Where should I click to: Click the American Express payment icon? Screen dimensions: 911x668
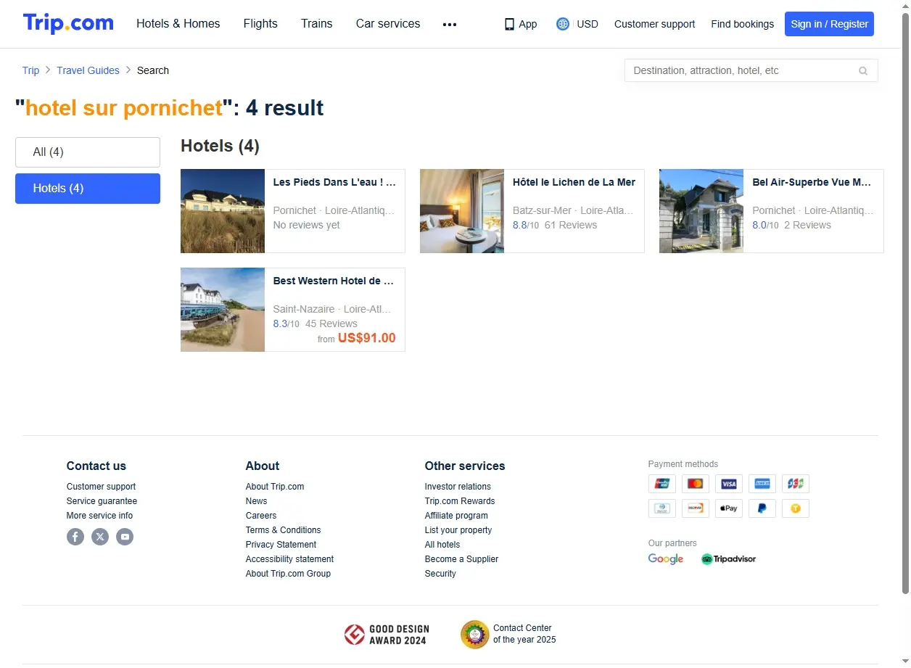pos(762,484)
